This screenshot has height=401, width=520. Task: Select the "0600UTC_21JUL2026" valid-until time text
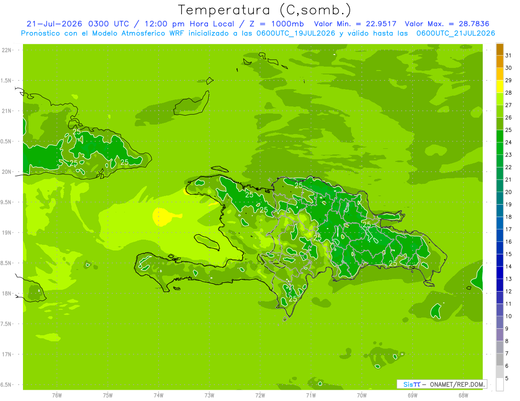[455, 33]
